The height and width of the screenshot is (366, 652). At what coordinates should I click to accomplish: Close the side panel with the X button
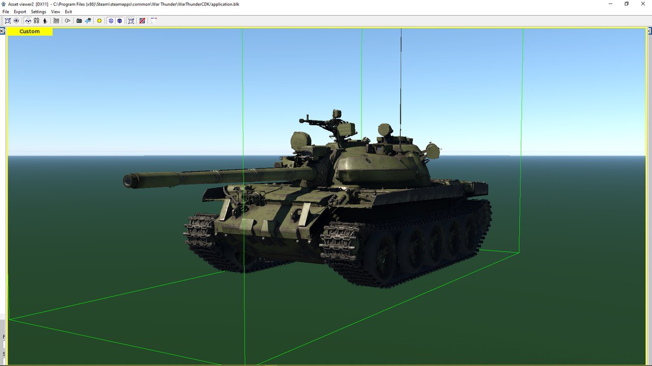(x=2, y=31)
